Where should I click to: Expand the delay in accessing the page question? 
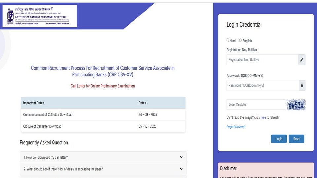pos(103,169)
